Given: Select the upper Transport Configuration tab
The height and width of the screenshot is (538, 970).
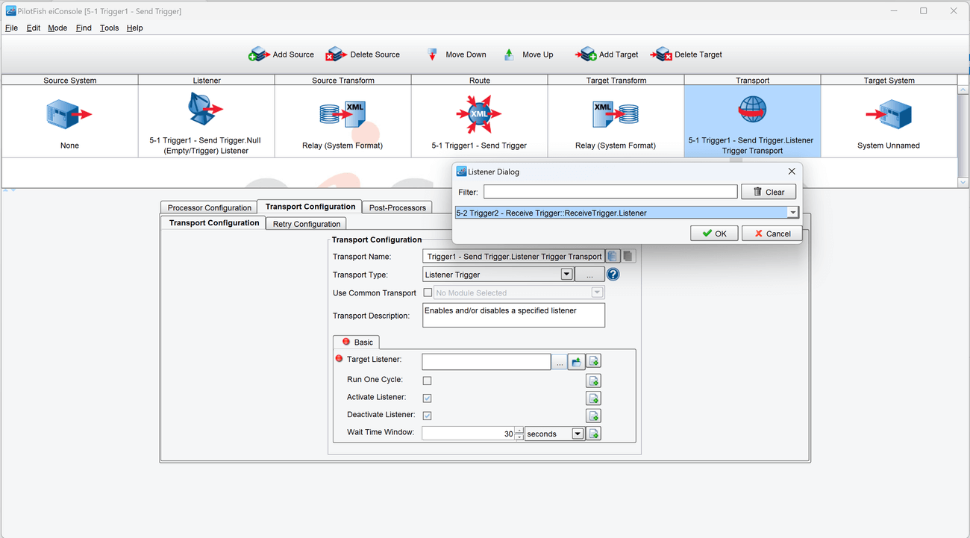Looking at the screenshot, I should point(310,207).
